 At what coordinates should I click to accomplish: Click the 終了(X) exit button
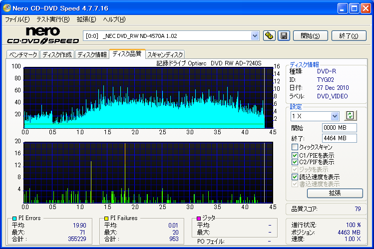click(349, 36)
